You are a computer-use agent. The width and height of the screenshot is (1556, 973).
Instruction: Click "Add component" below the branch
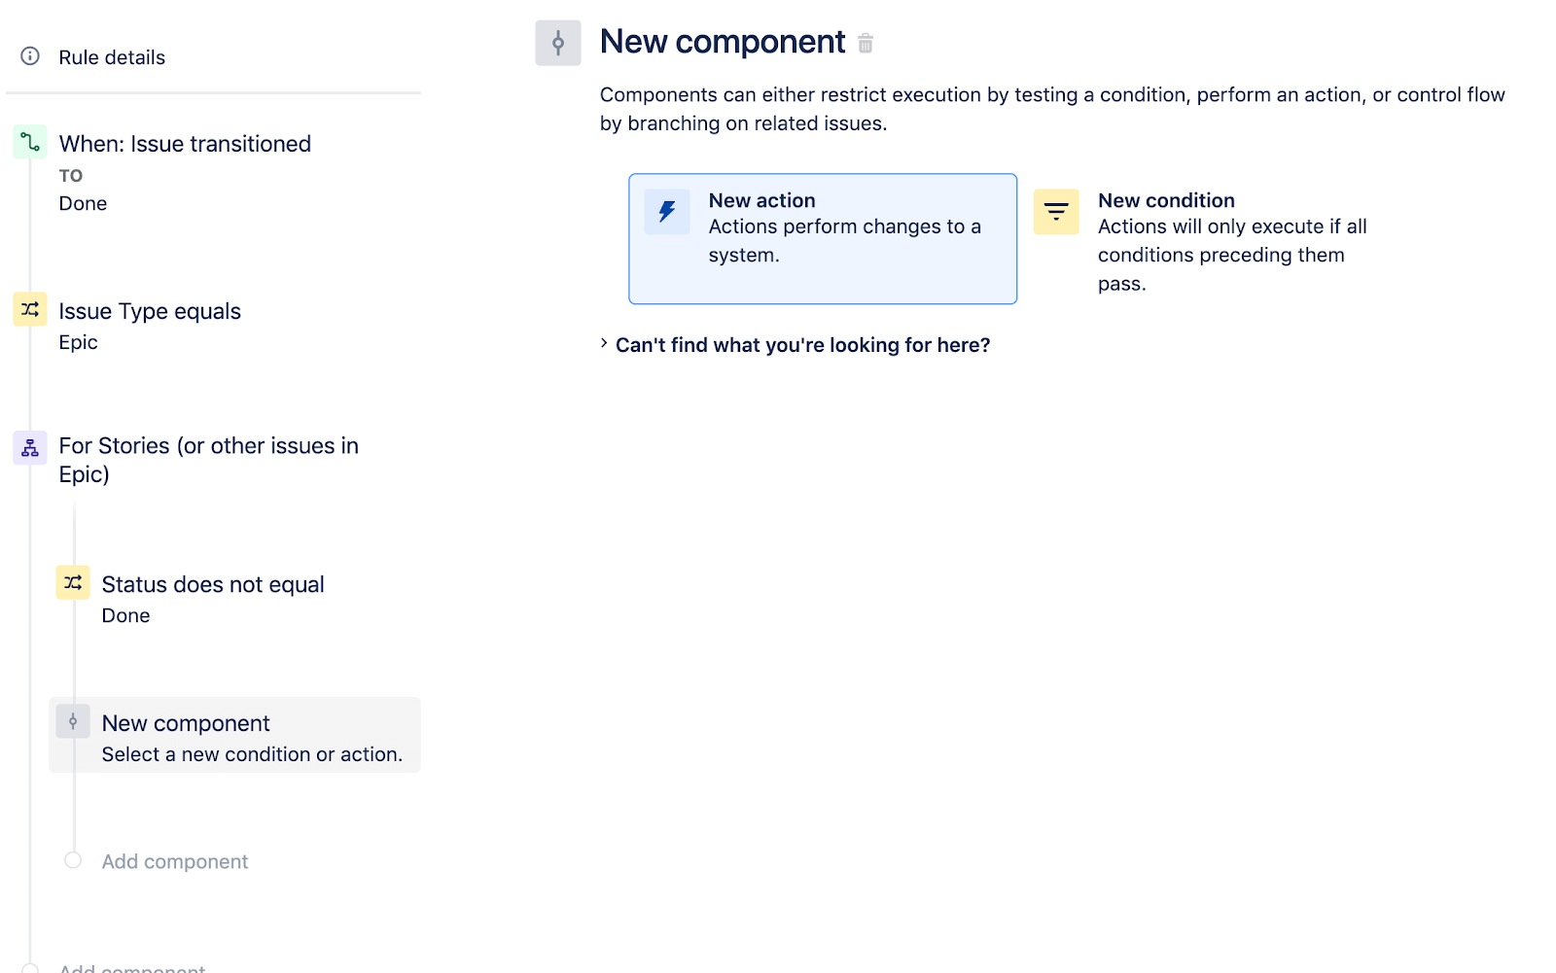(175, 861)
